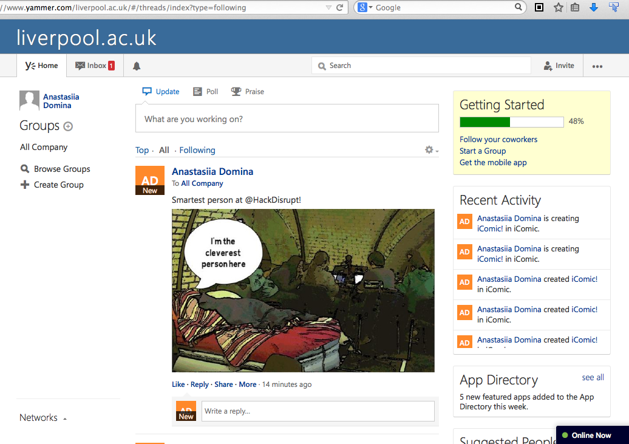Screen dimensions: 629x444
Task: Click the Update speech bubble icon
Action: click(x=147, y=92)
